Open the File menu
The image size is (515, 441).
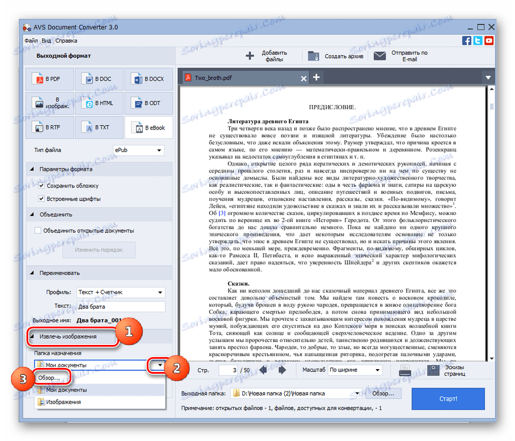click(31, 41)
